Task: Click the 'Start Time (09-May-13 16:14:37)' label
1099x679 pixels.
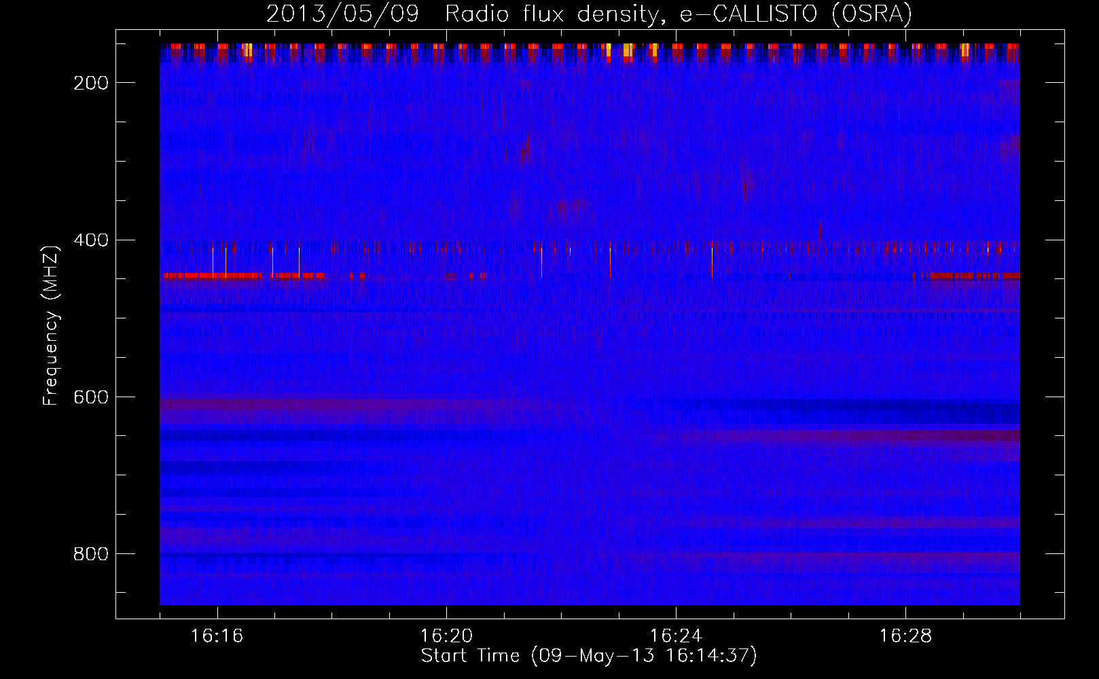Action: click(589, 656)
